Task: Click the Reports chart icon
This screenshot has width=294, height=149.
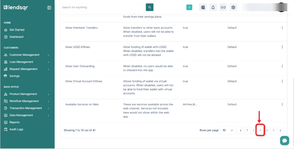Action: (6, 122)
